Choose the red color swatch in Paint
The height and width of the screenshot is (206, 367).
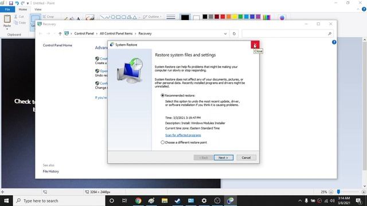(222, 17)
